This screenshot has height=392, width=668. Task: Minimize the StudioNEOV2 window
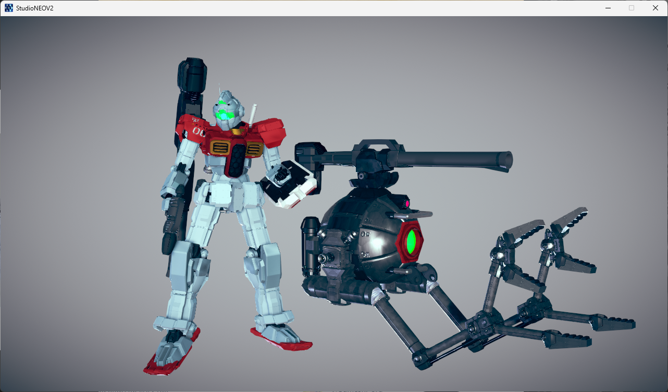point(608,8)
